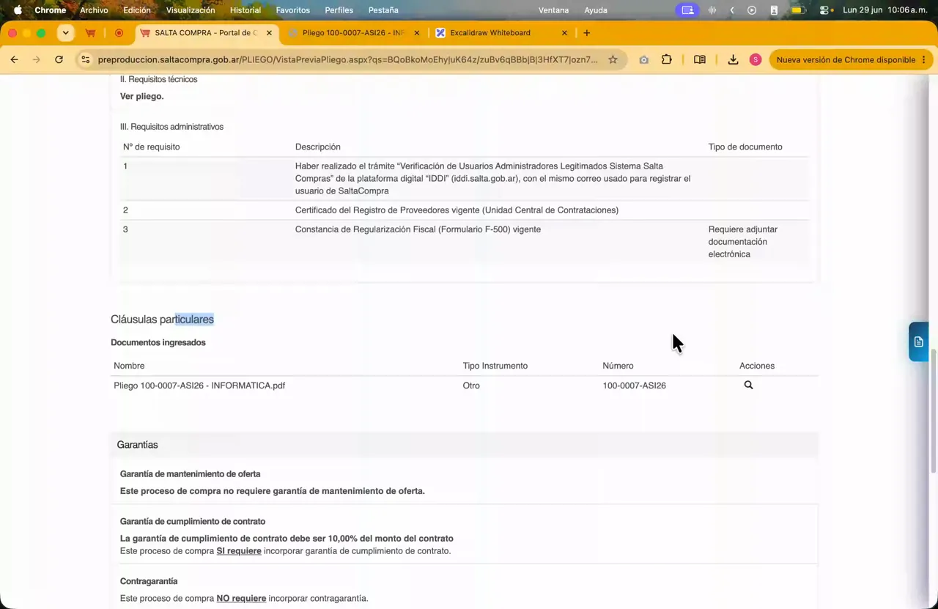Open the Visualización menu
938x609 pixels.
pos(191,10)
